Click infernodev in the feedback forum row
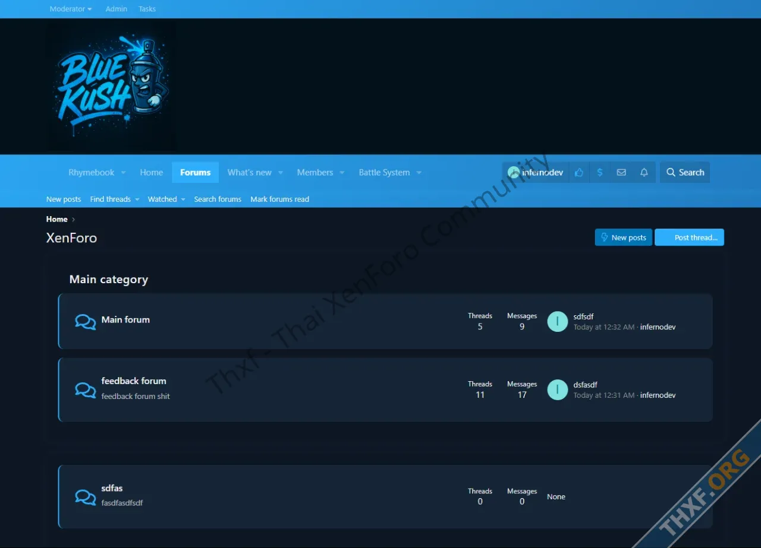This screenshot has width=761, height=548. point(658,395)
